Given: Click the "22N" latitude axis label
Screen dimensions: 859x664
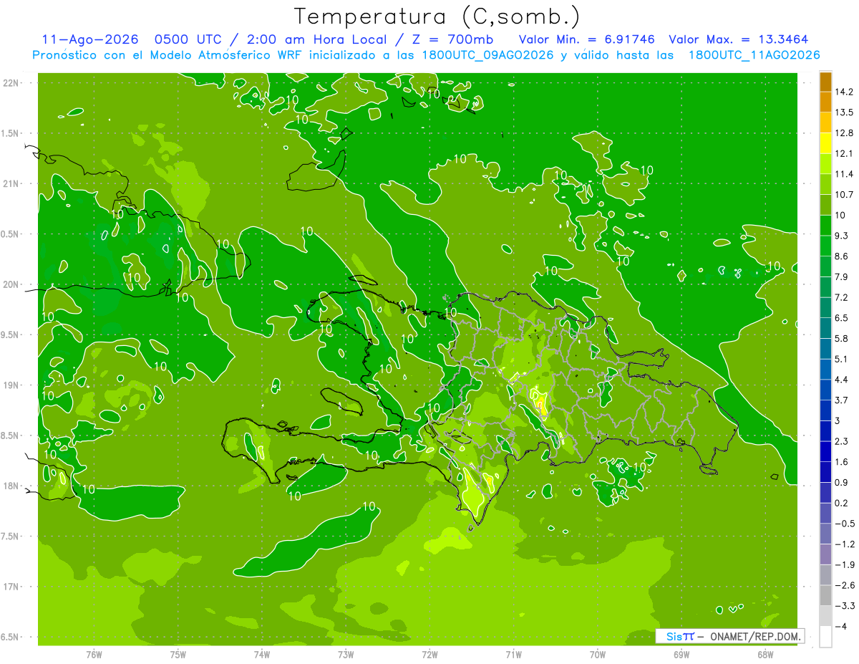Looking at the screenshot, I should [x=11, y=82].
